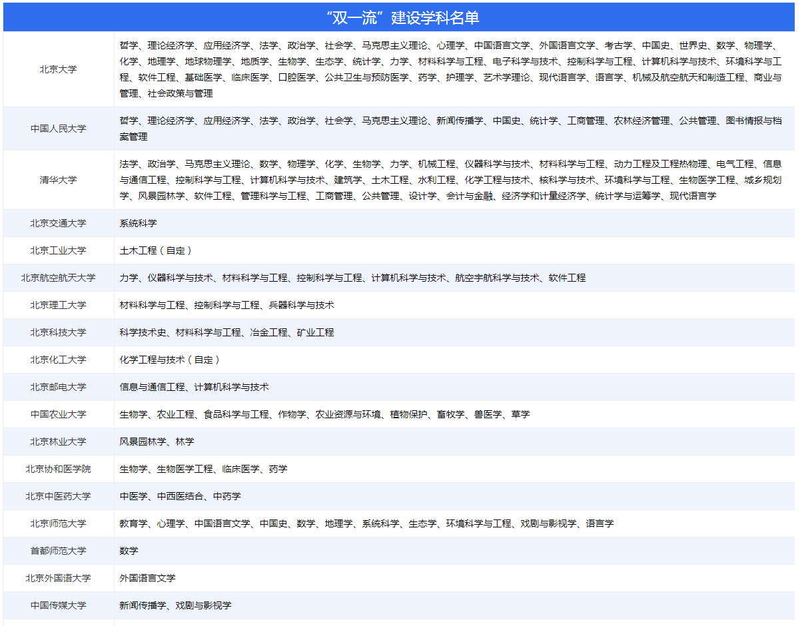This screenshot has height=626, width=808.
Task: Select the 北京化工大学 row label
Action: tap(58, 360)
